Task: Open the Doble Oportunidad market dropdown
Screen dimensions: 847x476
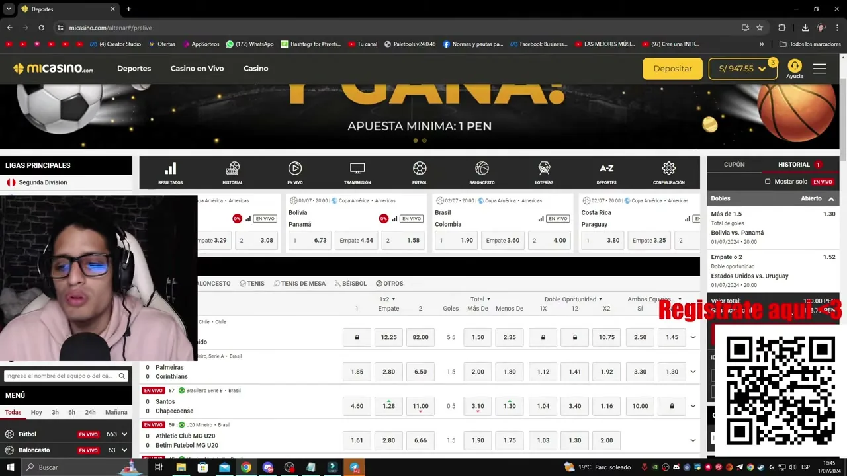Action: coord(574,299)
